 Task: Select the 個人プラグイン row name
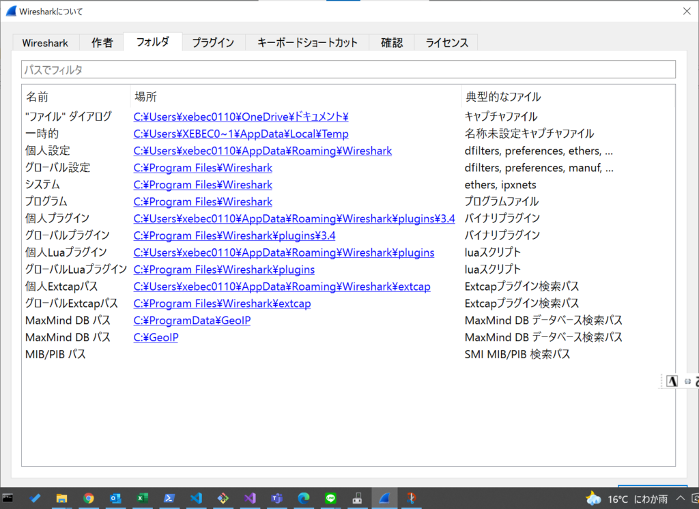pyautogui.click(x=57, y=218)
